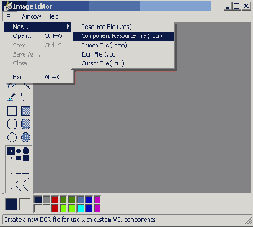The image size is (253, 227).
Task: Pick the cyan color swatch
Action: [81, 208]
